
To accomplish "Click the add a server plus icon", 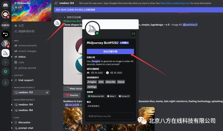I will (6, 62).
